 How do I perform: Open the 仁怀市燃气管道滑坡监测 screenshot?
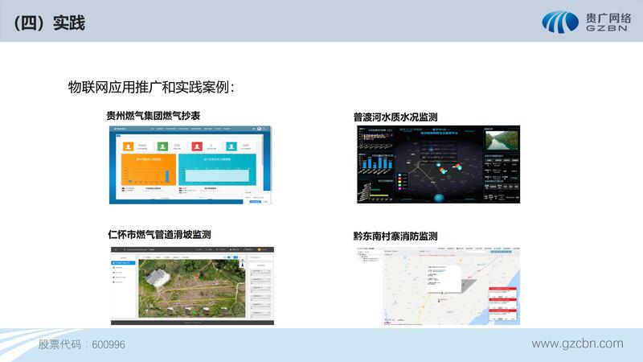point(190,284)
